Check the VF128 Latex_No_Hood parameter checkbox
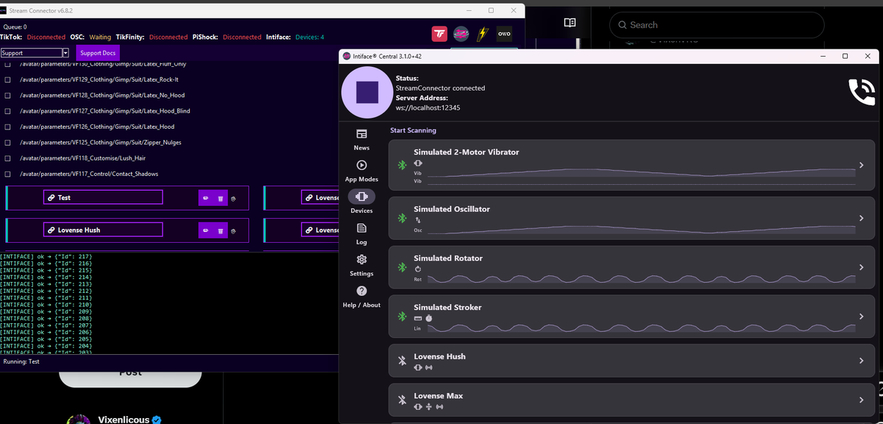The image size is (883, 424). tap(7, 96)
